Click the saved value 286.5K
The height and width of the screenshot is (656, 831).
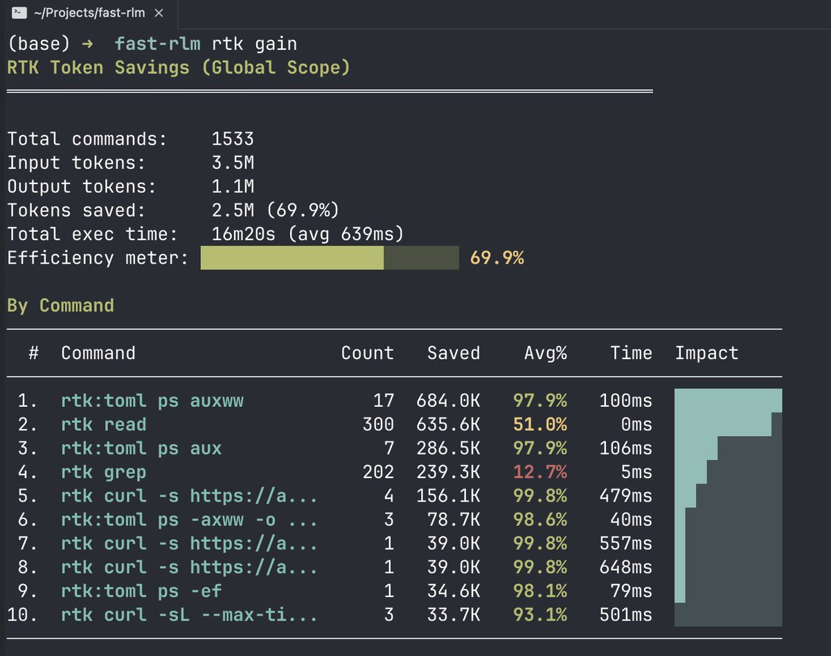(448, 448)
